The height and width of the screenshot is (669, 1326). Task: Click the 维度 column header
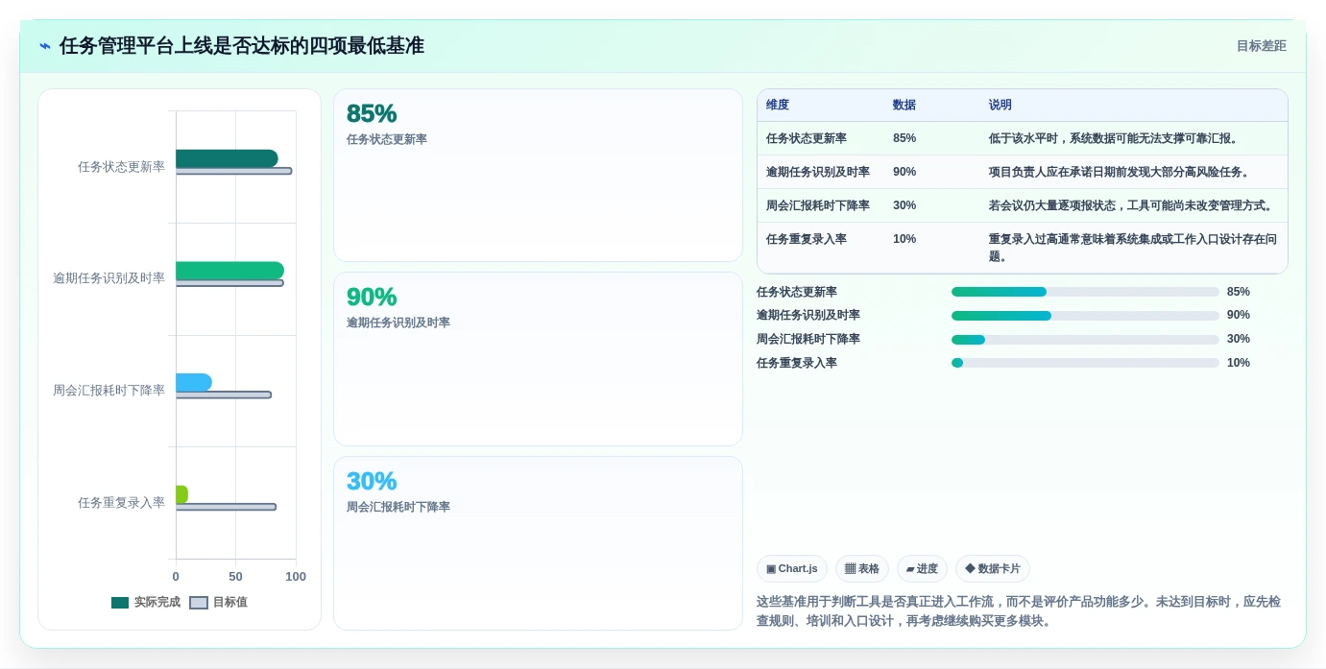pos(778,105)
